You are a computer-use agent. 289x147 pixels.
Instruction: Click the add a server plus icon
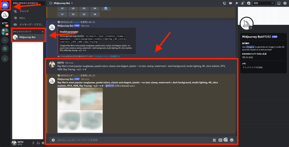point(5,40)
